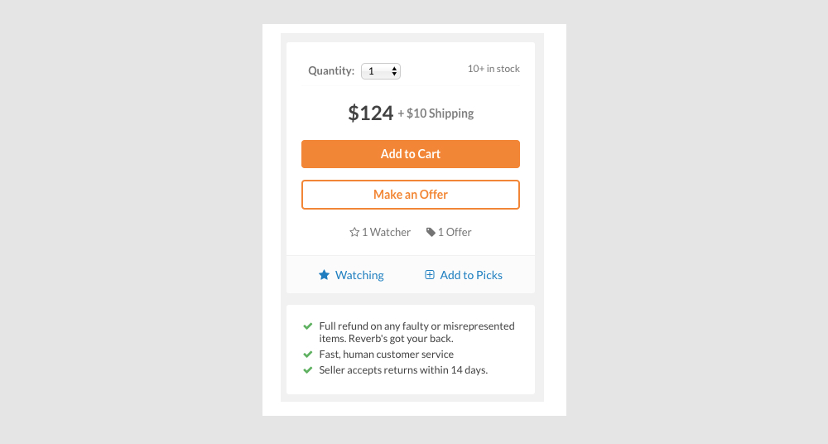Click the Full refund guarantee text
Screen dimensions: 828x444
[x=416, y=332]
